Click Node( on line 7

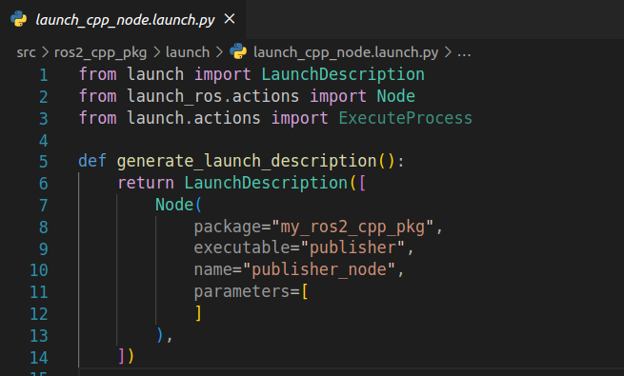click(179, 205)
